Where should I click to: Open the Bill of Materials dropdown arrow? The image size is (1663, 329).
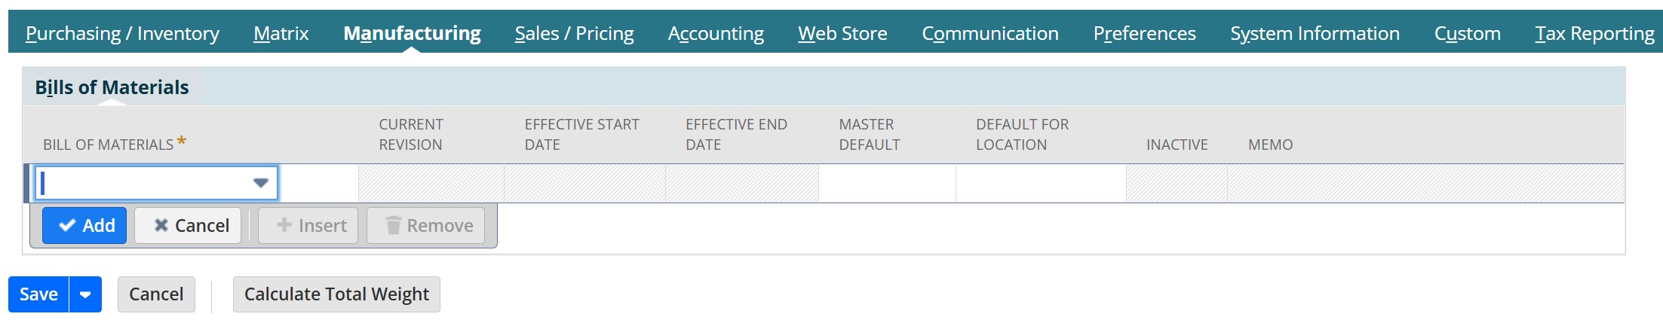point(261,183)
